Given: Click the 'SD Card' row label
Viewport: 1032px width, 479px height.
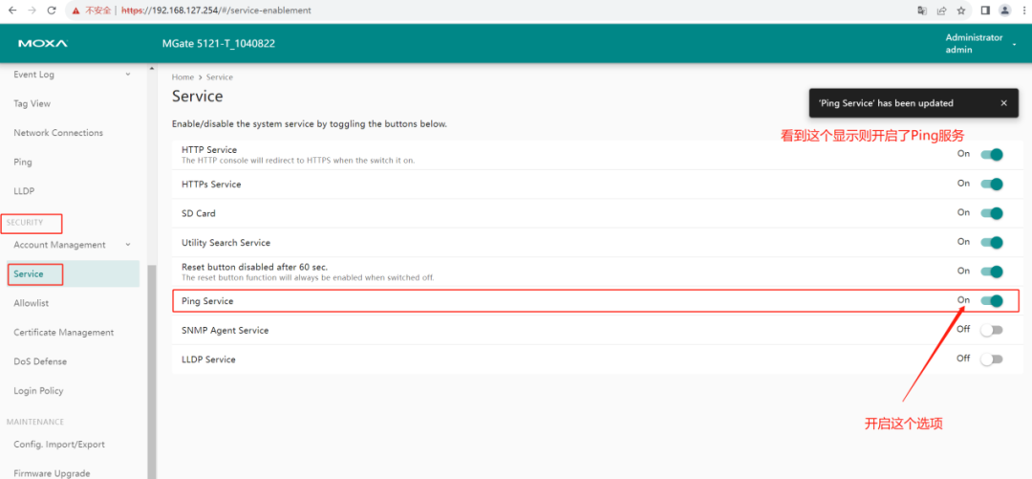Looking at the screenshot, I should click(x=199, y=213).
